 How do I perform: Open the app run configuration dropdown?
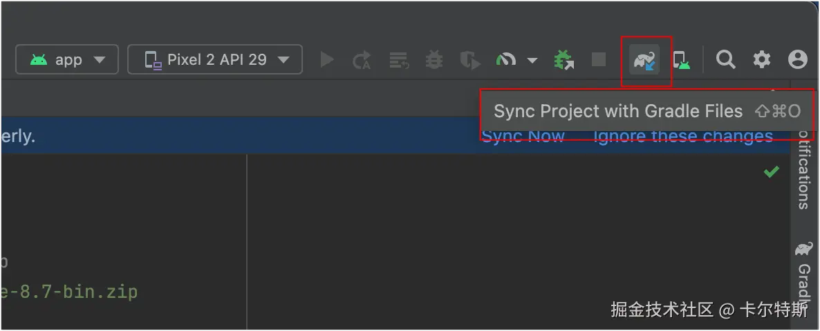point(67,60)
